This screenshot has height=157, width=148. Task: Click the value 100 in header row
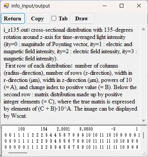tap(22, 129)
